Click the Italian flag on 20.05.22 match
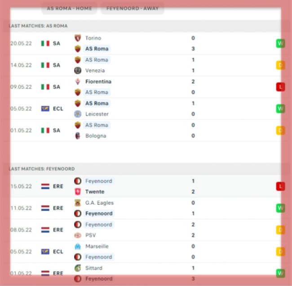The image size is (292, 286). tap(45, 44)
